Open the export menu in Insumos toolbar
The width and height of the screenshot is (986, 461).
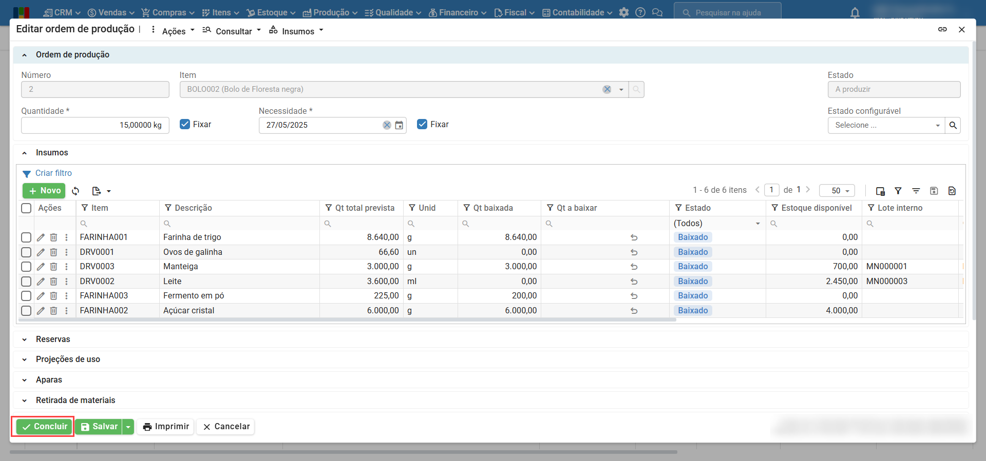[x=101, y=191]
